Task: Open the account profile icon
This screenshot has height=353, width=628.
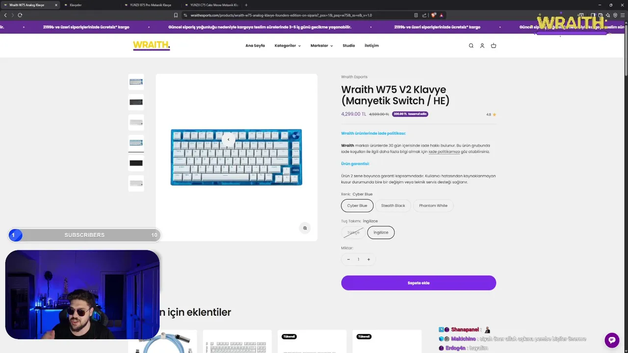Action: coord(482,46)
